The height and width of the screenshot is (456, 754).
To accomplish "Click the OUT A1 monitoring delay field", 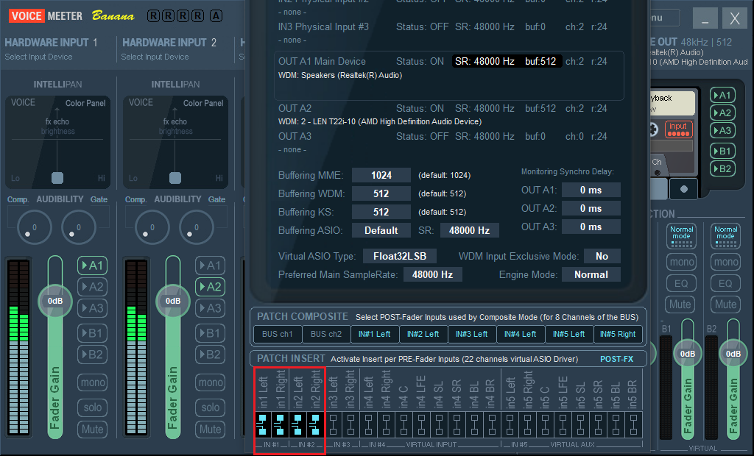I will [x=591, y=190].
